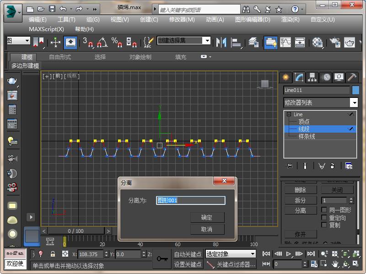
Task: Open the 修改器(M) menu
Action: 182,20
